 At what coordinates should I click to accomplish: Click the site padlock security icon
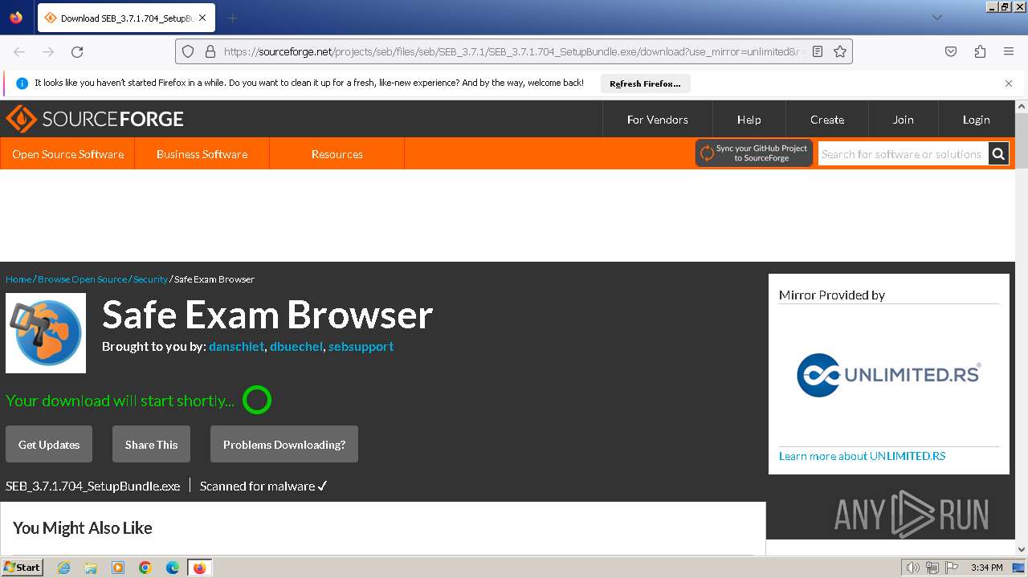210,51
